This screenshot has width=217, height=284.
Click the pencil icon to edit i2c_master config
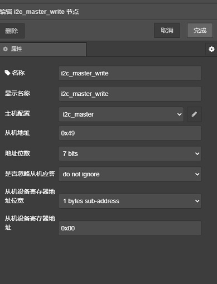[194, 114]
